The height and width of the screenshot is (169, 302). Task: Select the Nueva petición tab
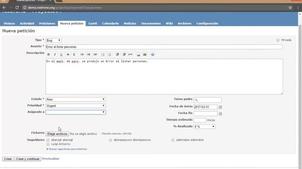tap(72, 23)
